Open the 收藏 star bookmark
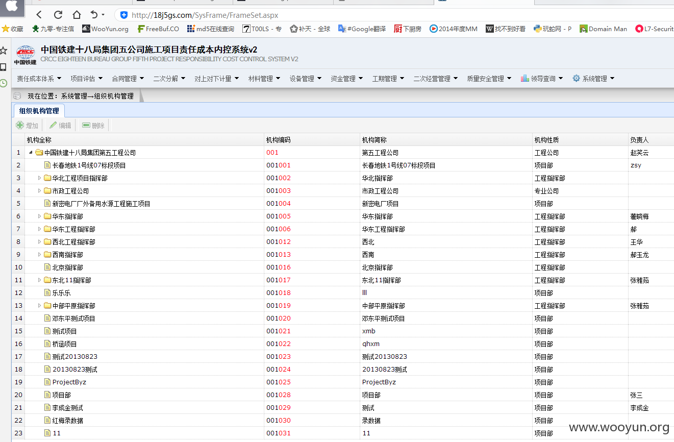The height and width of the screenshot is (442, 674). (x=13, y=29)
